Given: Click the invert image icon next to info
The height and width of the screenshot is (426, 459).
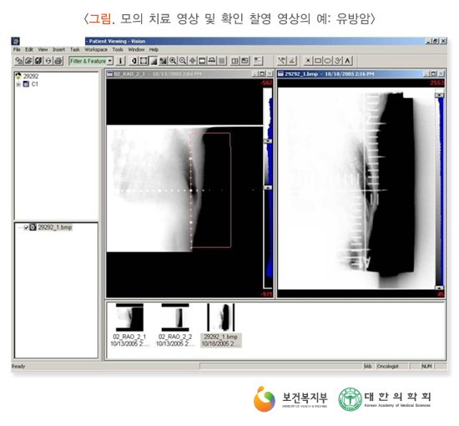Looking at the screenshot, I should [134, 61].
